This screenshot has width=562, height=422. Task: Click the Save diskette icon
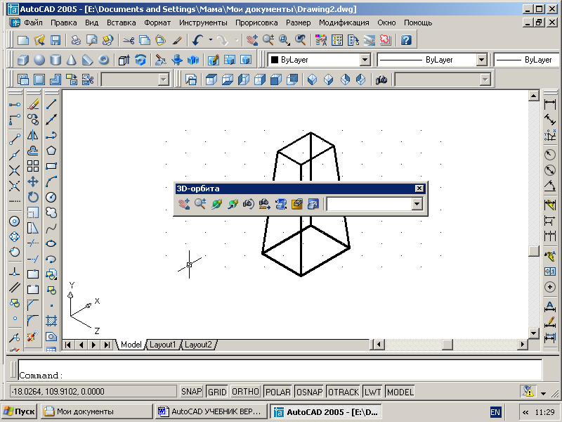coord(55,40)
